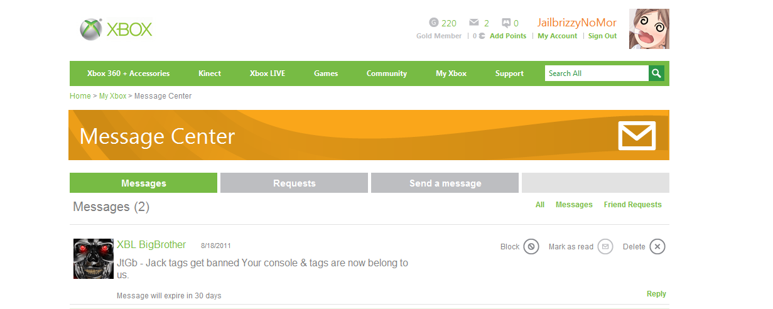The image size is (773, 309).
Task: Click Reply on BigBrother's message
Action: click(657, 294)
